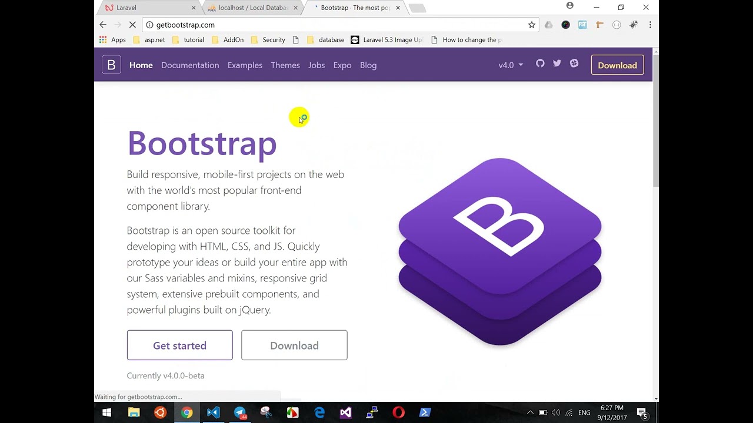Open Jobs in the navbar
The height and width of the screenshot is (423, 753).
click(316, 65)
